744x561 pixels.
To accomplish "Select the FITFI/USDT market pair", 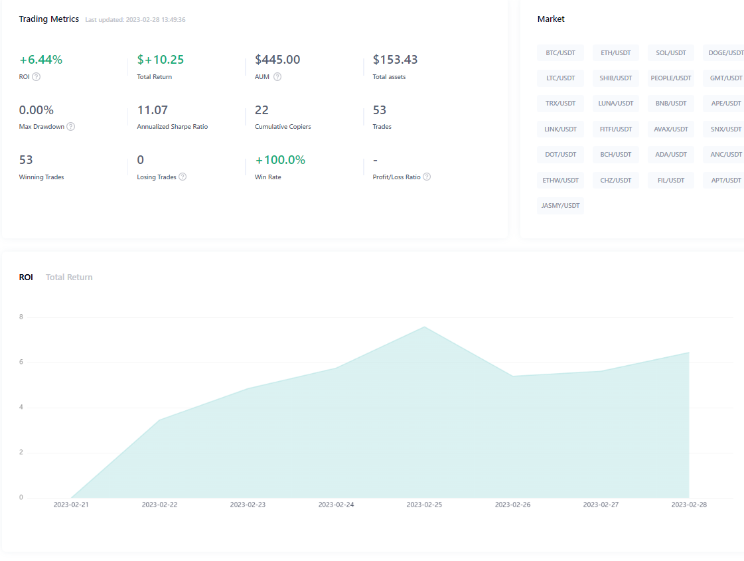I will 615,129.
